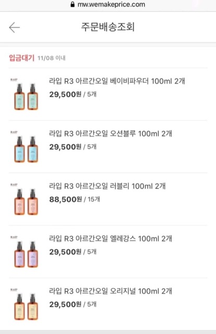Tap the lock icon in address bar
The image size is (216, 334).
click(73, 5)
